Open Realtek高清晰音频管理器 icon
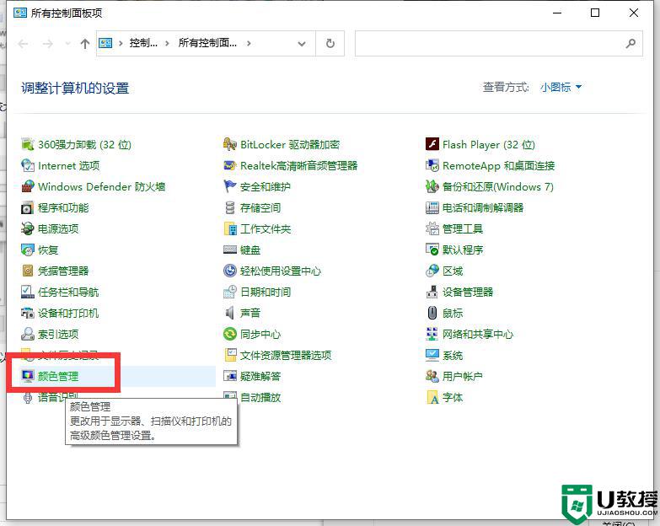Screen dimensions: 660x526 pyautogui.click(x=230, y=165)
